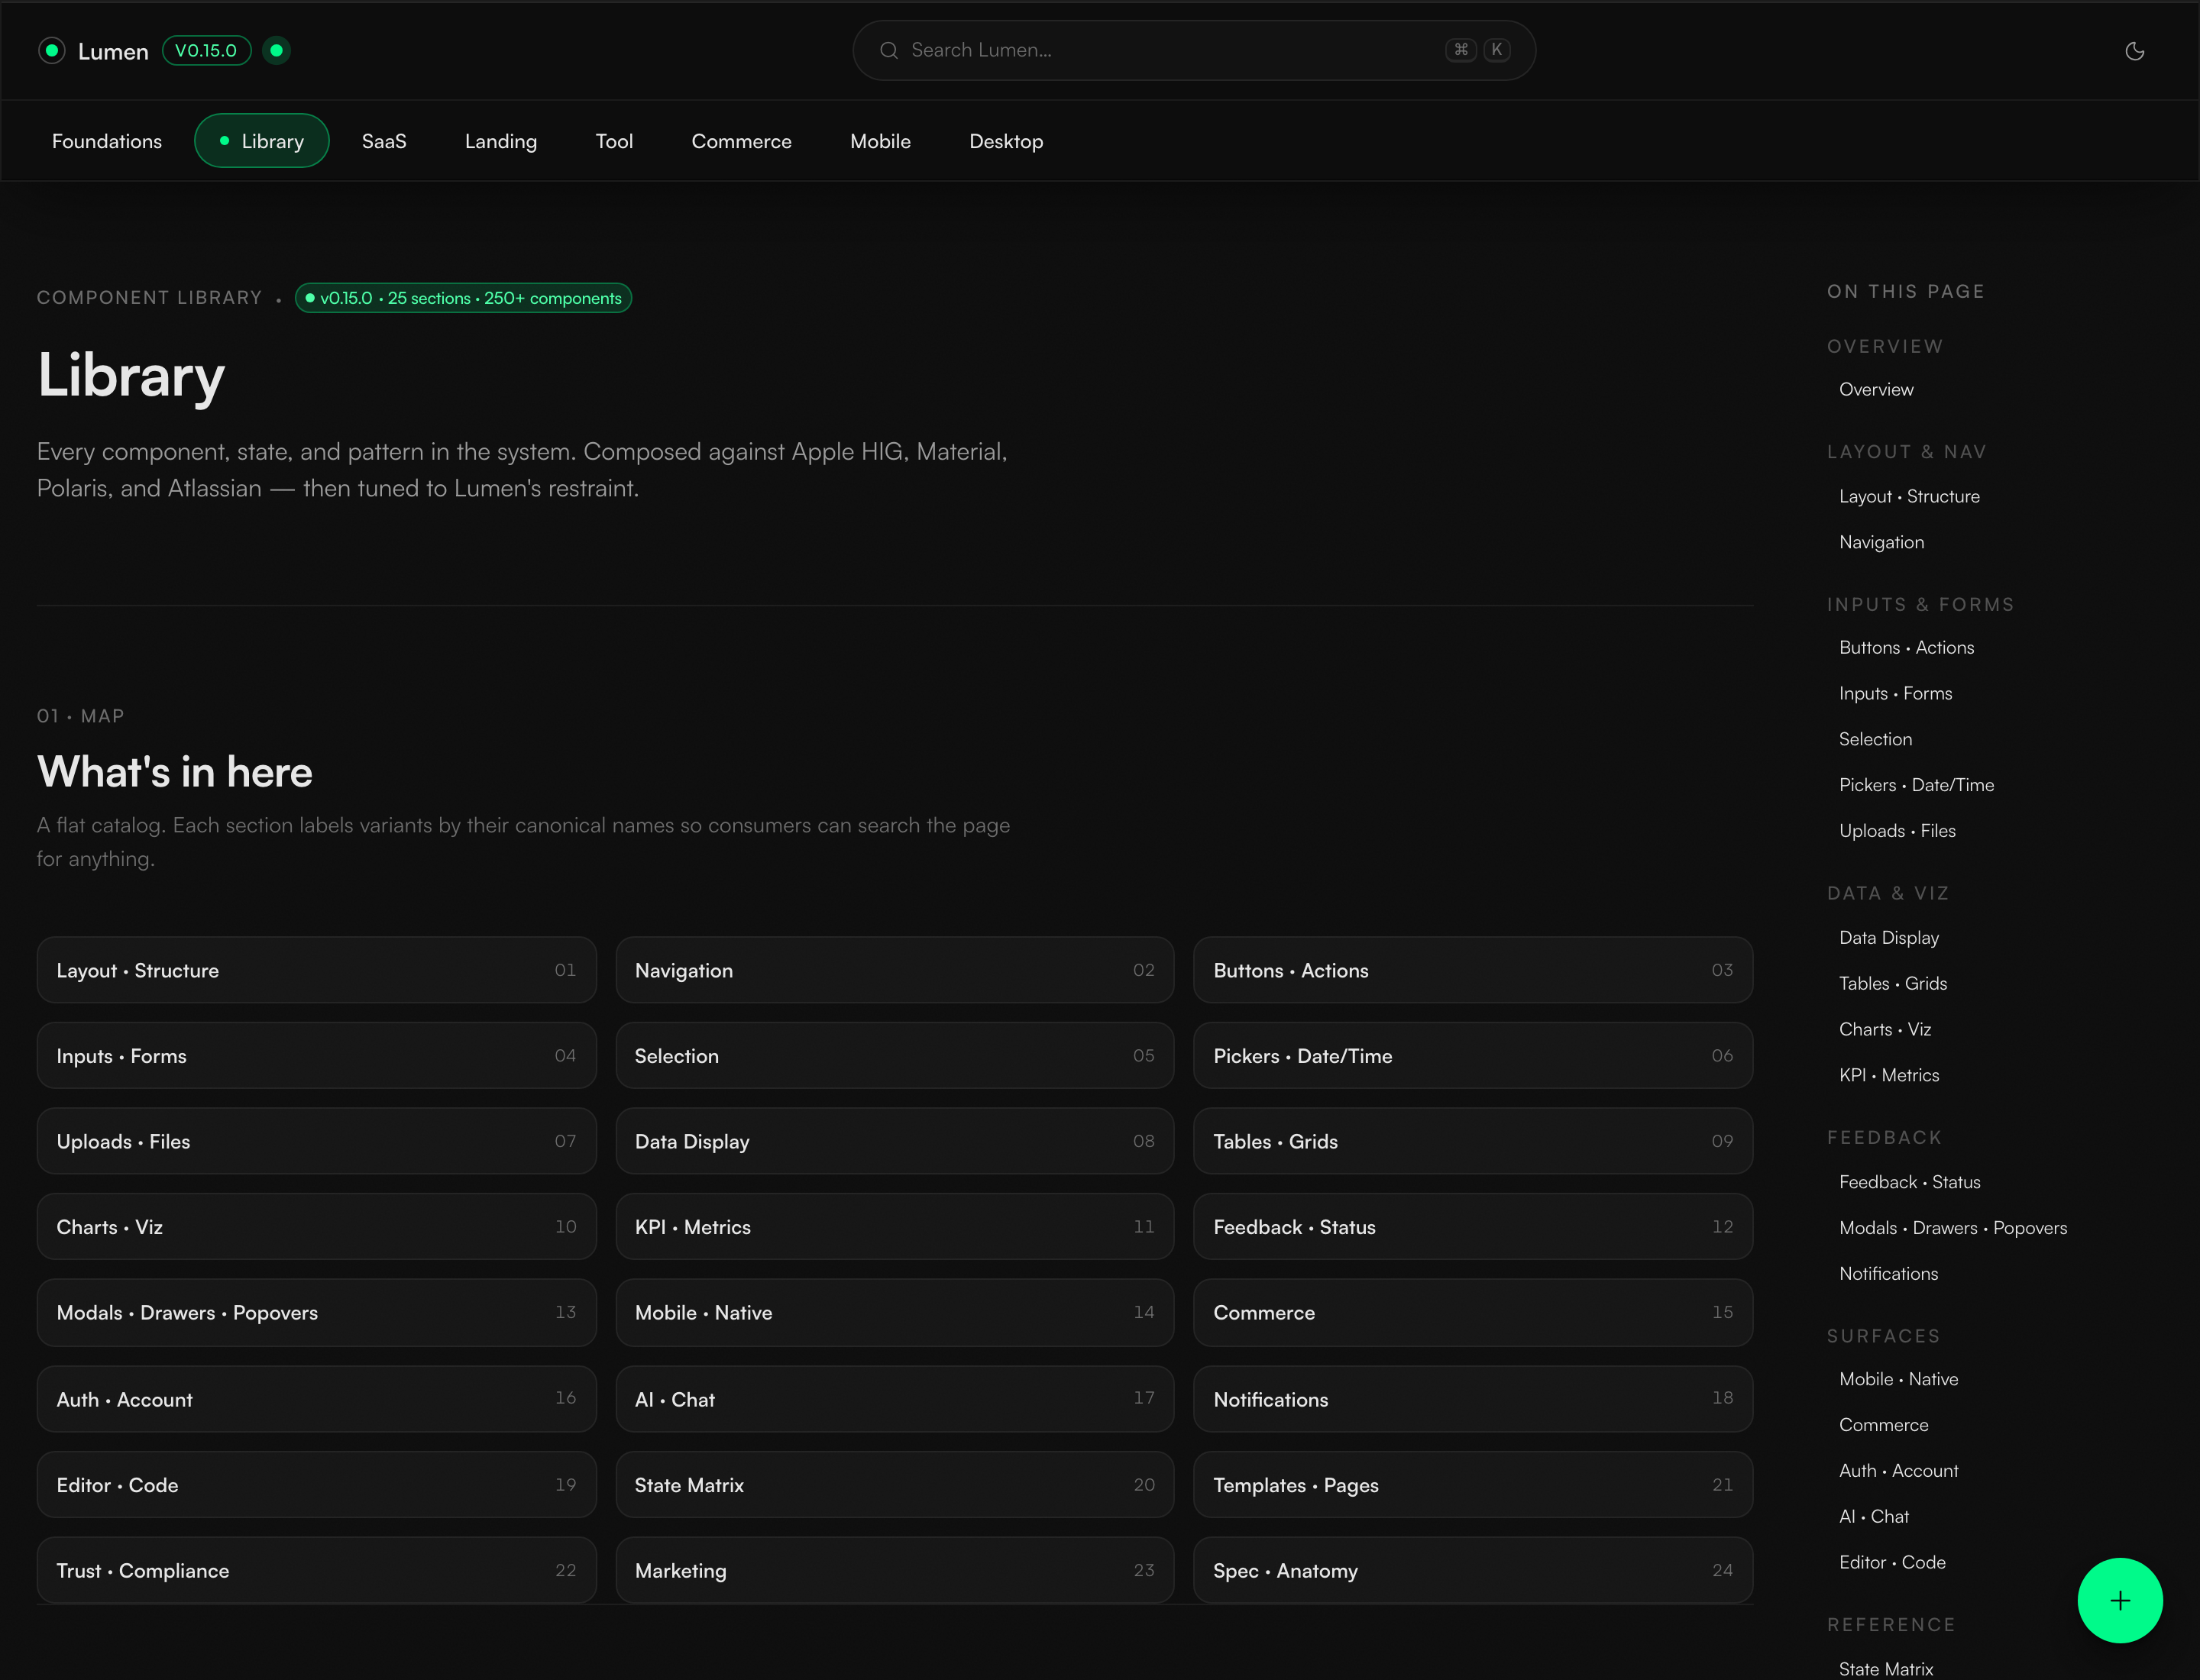Open the KPI · Metrics card 11
Image resolution: width=2200 pixels, height=1680 pixels.
(895, 1227)
